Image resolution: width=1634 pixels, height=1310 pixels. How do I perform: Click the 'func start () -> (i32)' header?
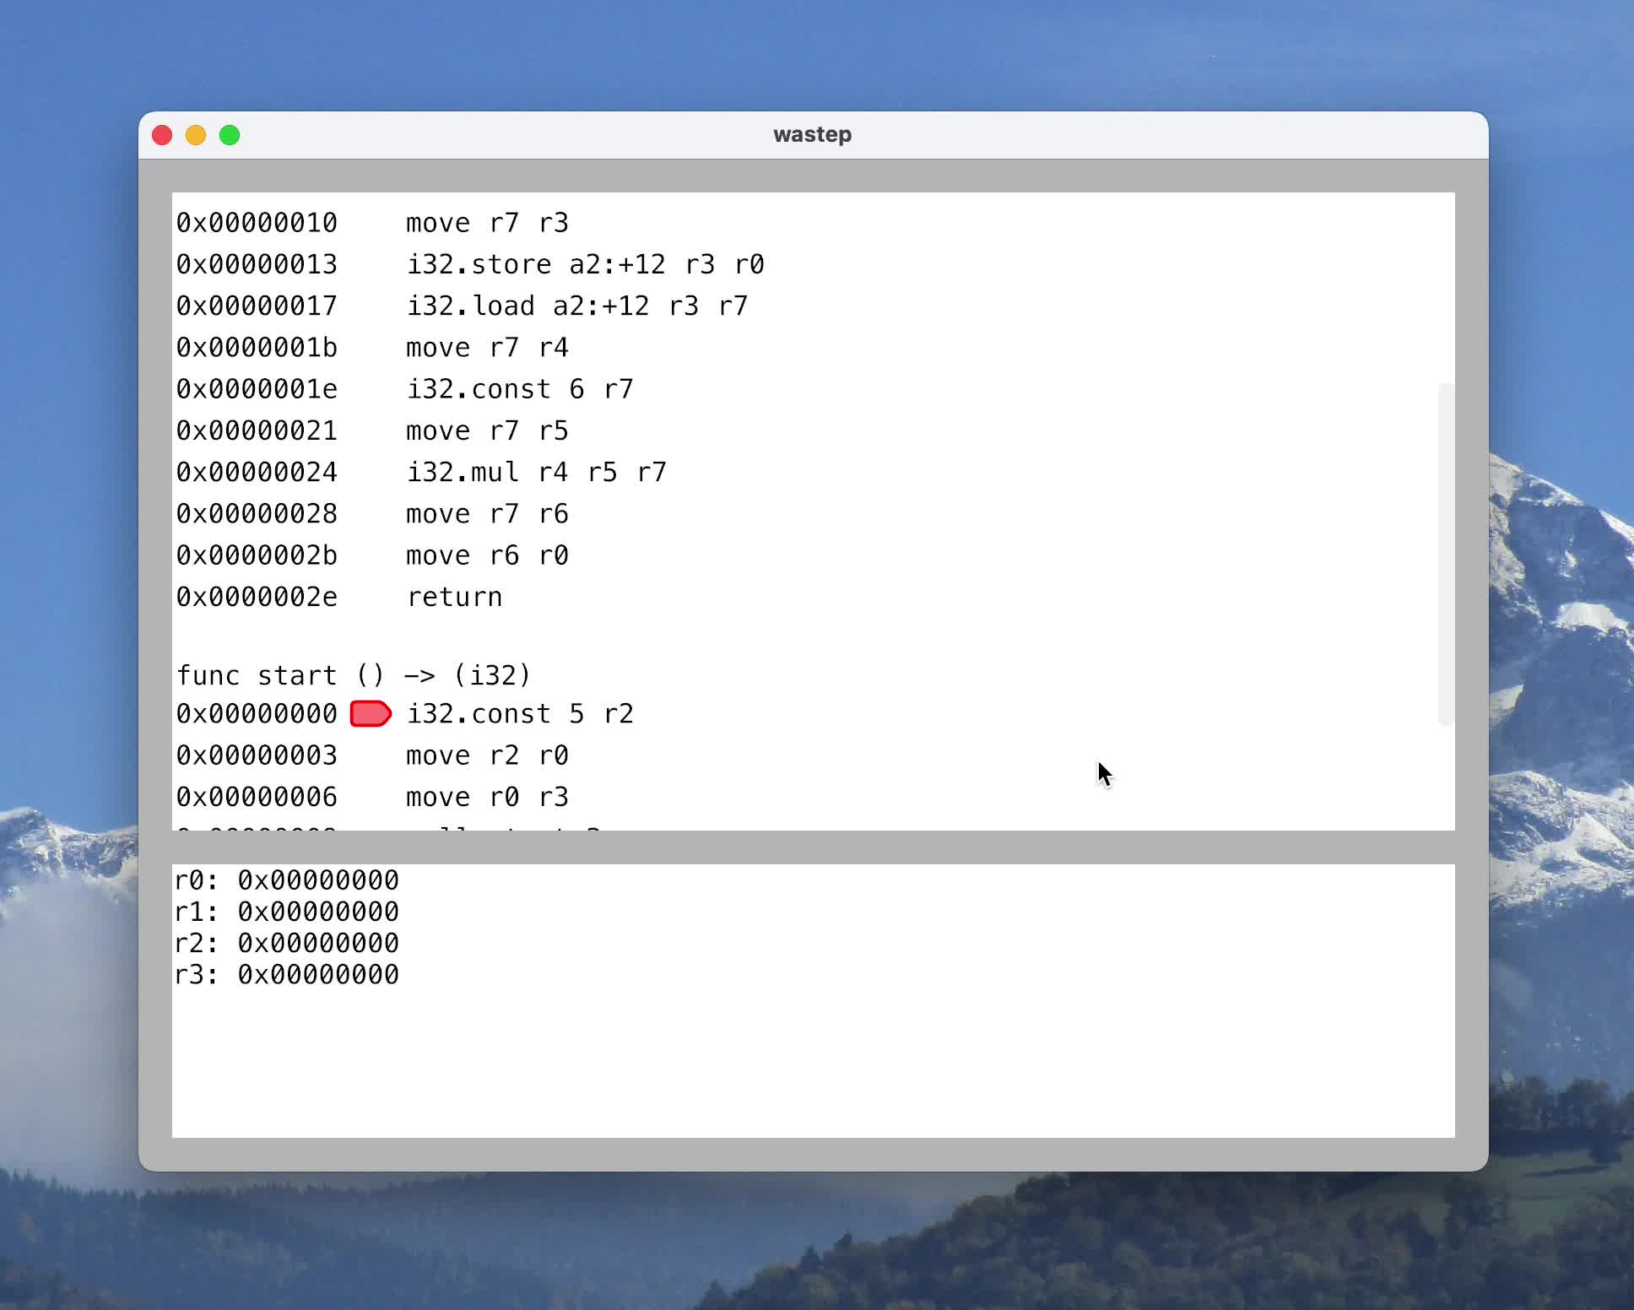coord(354,675)
